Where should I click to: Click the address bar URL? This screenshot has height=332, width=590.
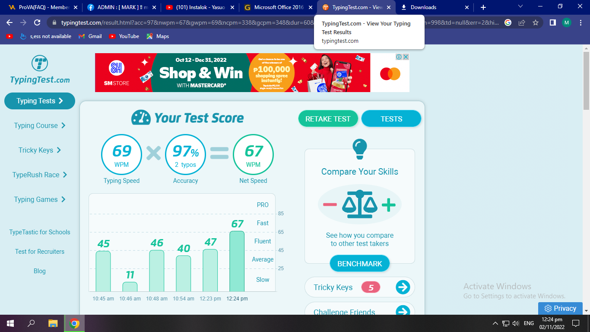276,22
